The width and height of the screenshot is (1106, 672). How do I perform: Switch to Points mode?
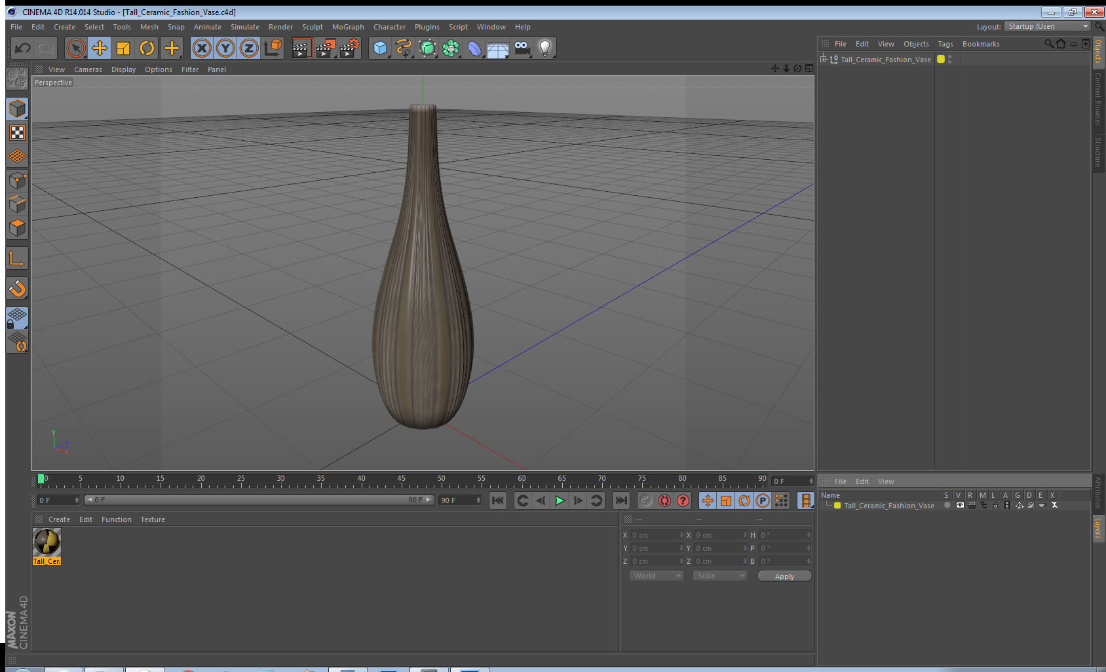click(x=17, y=180)
